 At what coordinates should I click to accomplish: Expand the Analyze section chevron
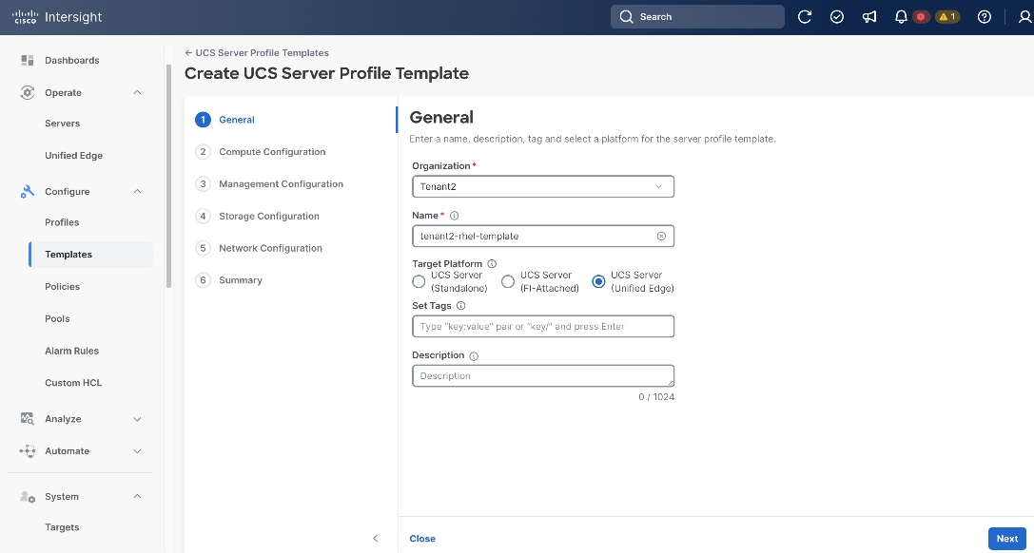tap(137, 419)
